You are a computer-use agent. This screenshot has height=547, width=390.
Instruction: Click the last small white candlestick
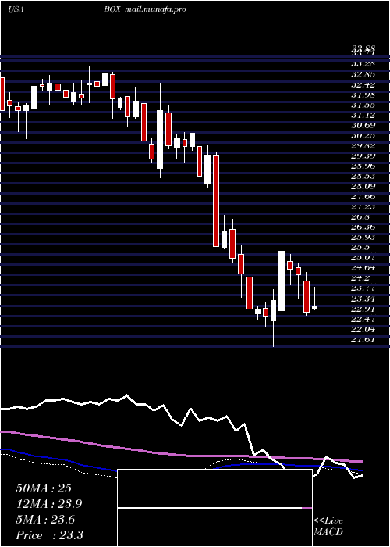click(x=314, y=307)
